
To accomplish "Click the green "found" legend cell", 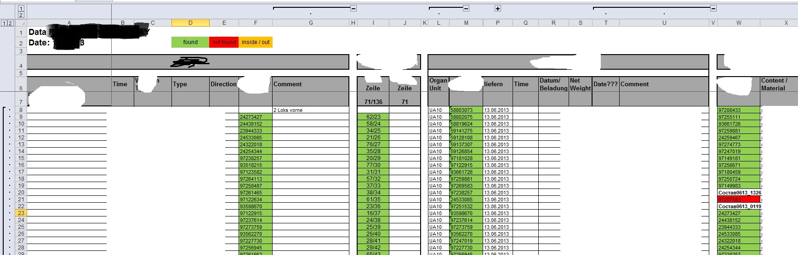I will point(190,42).
